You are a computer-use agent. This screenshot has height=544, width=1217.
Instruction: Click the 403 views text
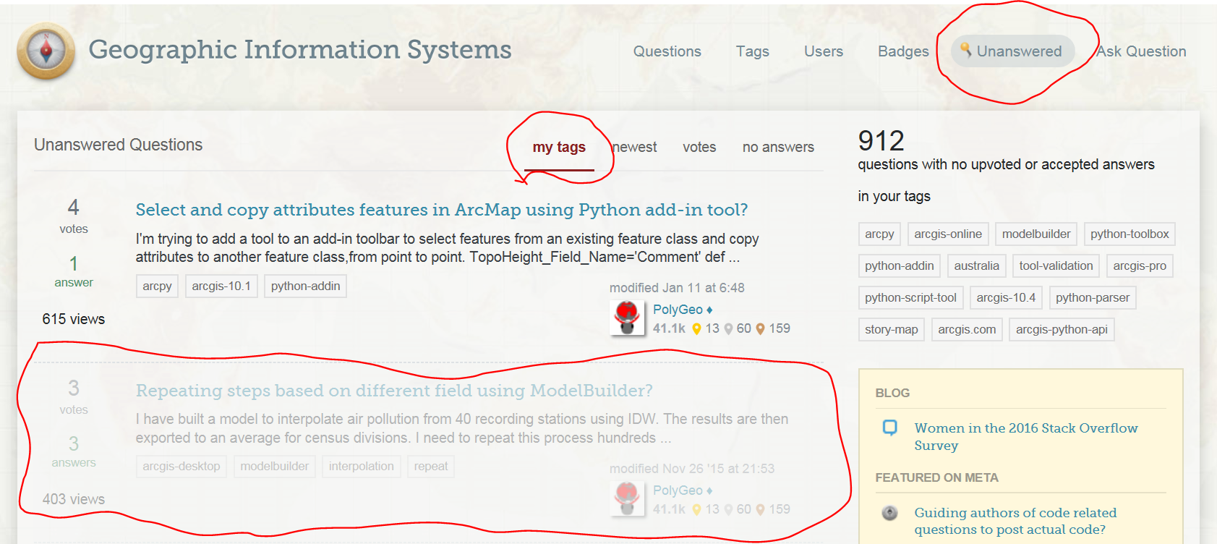[74, 499]
